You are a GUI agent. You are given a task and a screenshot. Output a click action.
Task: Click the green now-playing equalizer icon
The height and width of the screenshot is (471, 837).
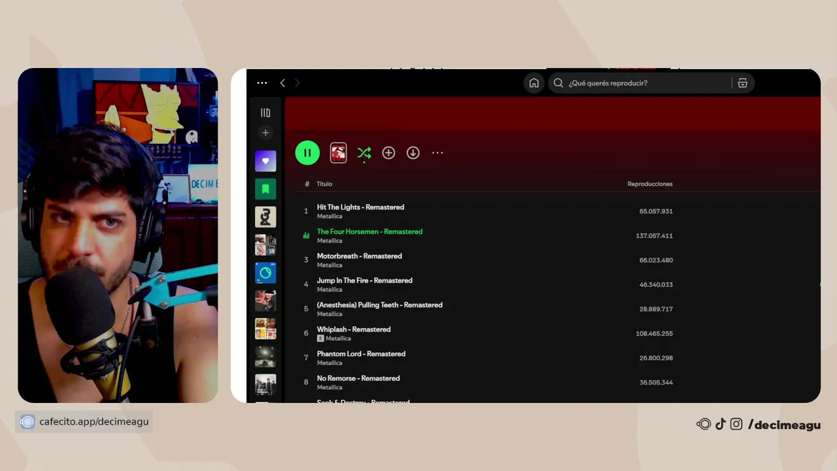(x=306, y=235)
